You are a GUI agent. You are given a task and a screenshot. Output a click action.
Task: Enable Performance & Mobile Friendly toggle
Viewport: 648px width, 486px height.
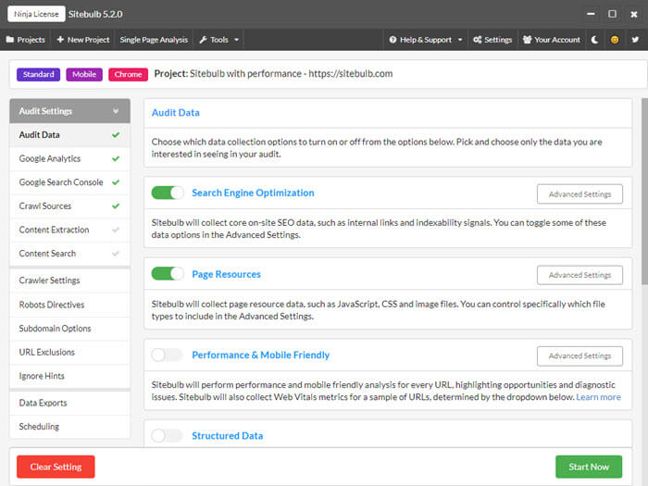168,355
